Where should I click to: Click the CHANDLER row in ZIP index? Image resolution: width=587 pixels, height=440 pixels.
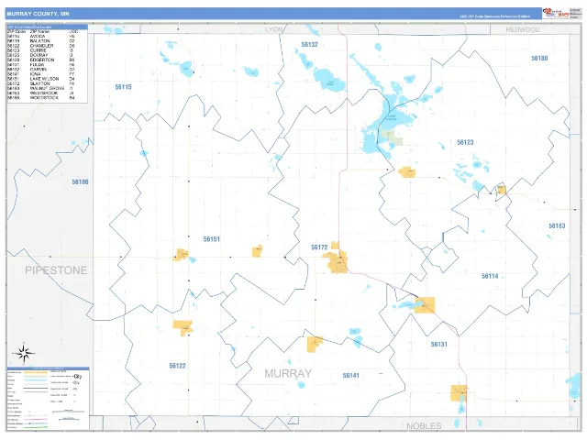point(41,46)
